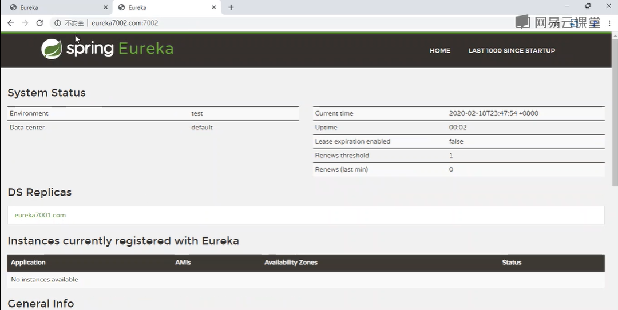The width and height of the screenshot is (618, 310).
Task: Go back with the browser back arrow
Action: click(x=11, y=23)
